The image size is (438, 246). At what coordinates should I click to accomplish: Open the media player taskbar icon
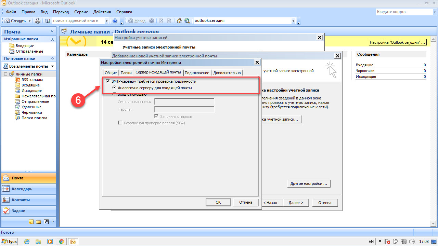click(50, 242)
